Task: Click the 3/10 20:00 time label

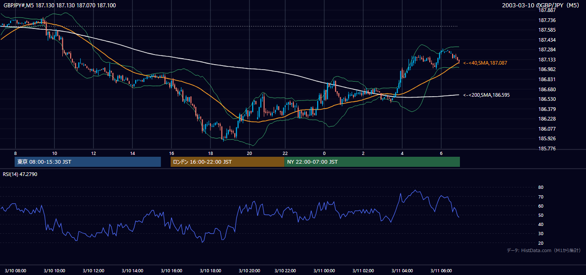Action: 249,271
